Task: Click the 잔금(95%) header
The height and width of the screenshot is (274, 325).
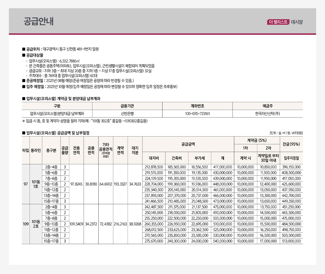Action: (x=291, y=144)
